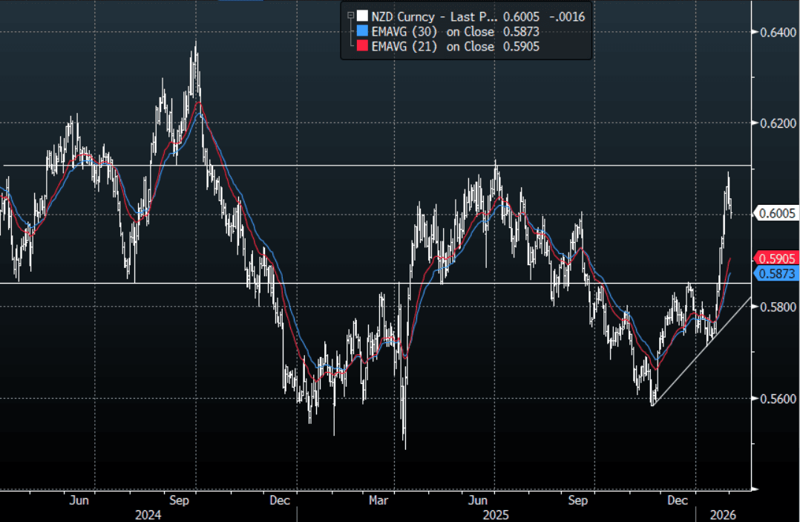The width and height of the screenshot is (800, 522).
Task: Select the lower horizontal line near 0.5850
Action: (x=223, y=283)
